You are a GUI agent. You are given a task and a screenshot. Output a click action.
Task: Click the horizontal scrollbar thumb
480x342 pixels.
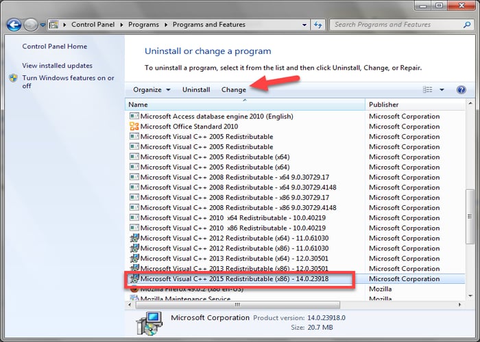(237, 305)
